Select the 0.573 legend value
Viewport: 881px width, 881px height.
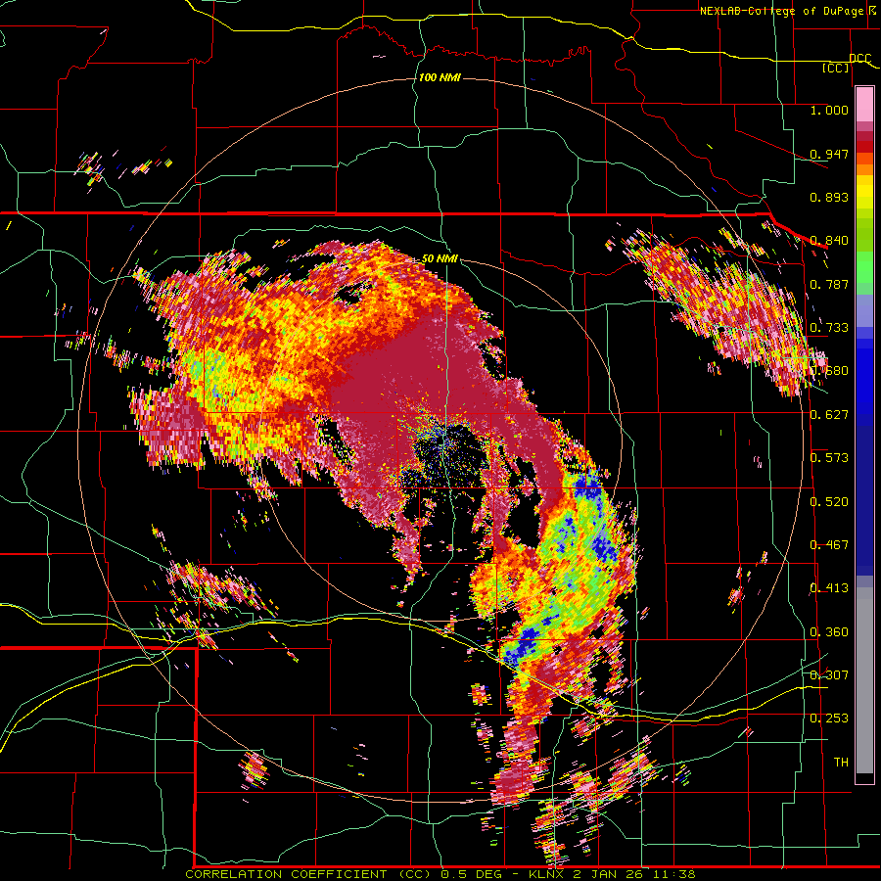pyautogui.click(x=829, y=458)
